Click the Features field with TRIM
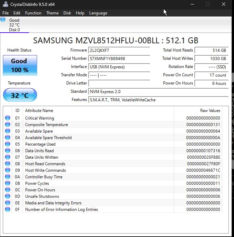Viewport: 234px width, 237px height. (159, 100)
